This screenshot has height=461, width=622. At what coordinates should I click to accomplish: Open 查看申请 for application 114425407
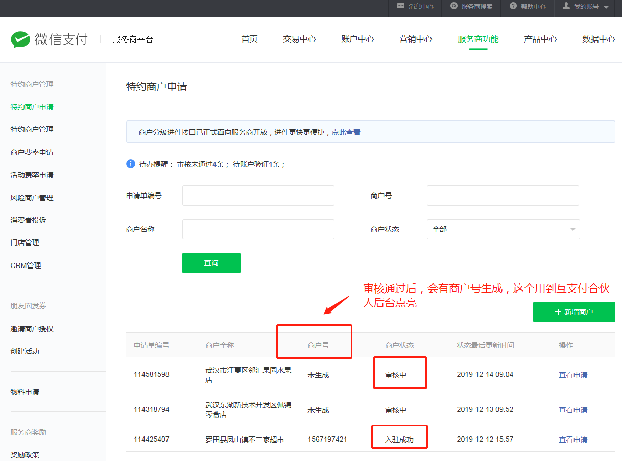click(573, 440)
